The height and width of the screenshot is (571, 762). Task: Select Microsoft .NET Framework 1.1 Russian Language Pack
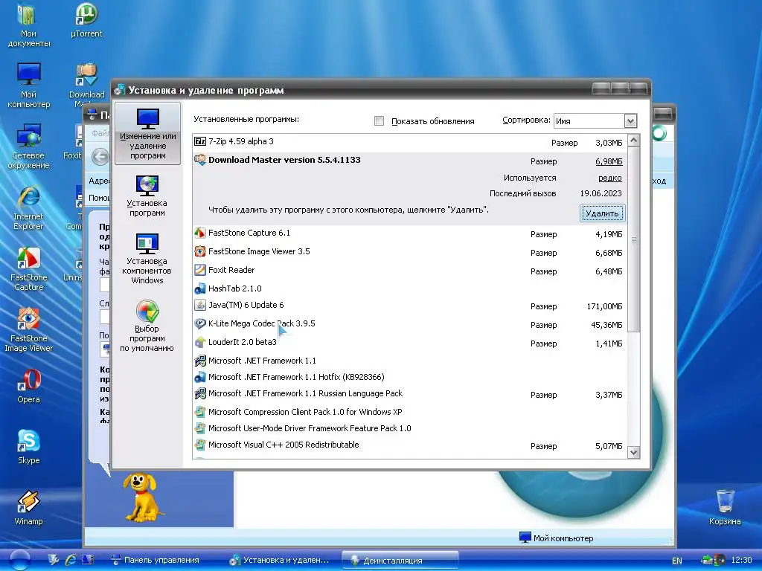(x=410, y=394)
